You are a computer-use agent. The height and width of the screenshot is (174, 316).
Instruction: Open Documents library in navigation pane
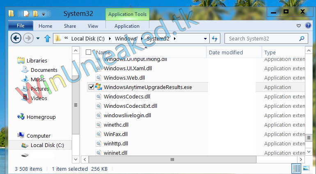click(x=44, y=70)
